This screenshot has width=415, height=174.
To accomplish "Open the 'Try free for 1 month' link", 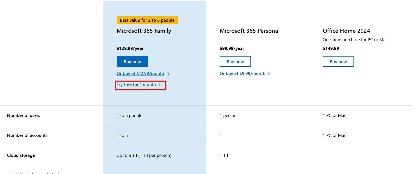I will pyautogui.click(x=136, y=84).
